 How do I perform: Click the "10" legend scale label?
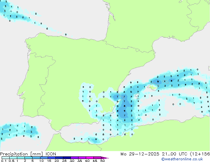41,161
